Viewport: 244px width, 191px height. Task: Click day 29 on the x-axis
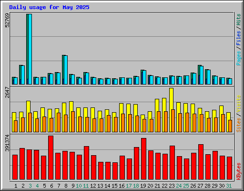(x=214, y=186)
